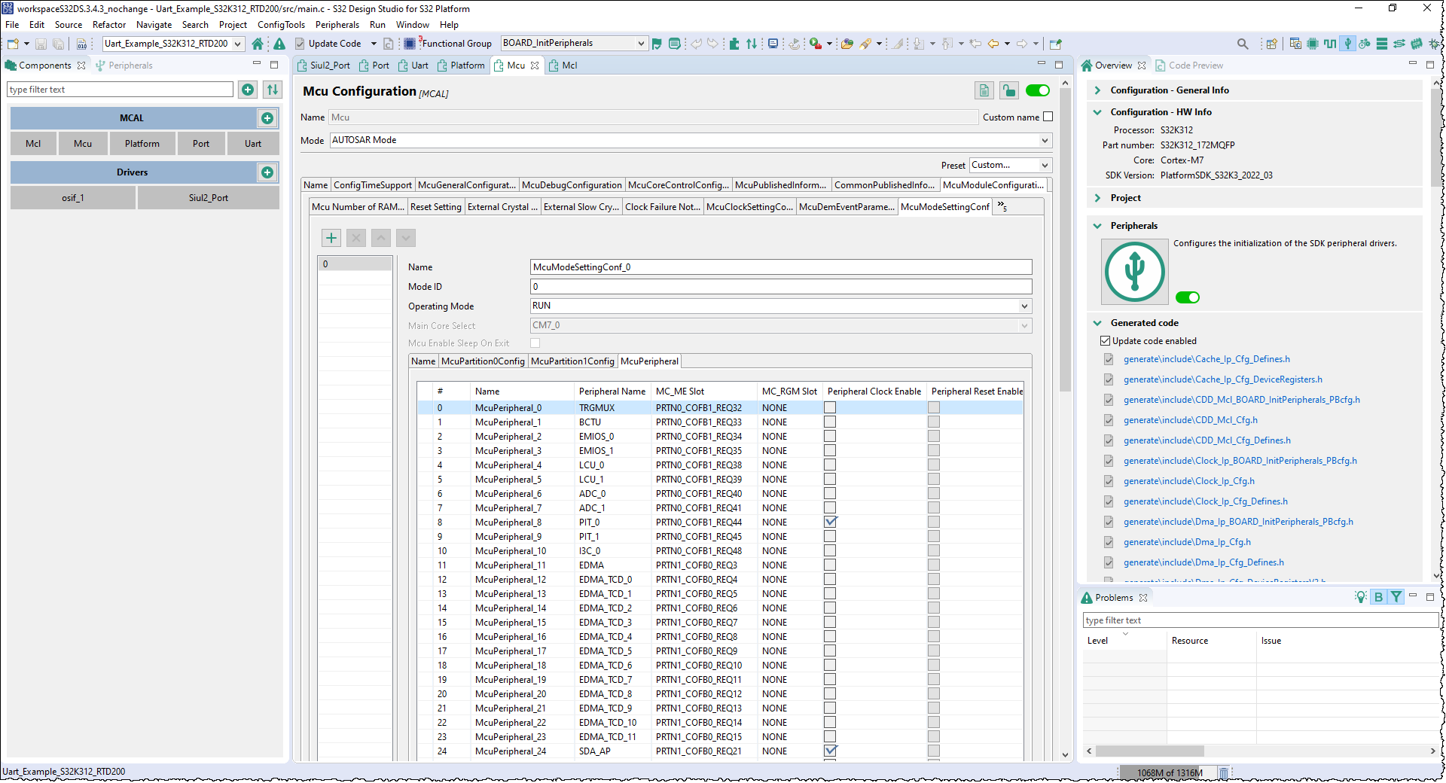
Task: Click the home icon in the main toolbar
Action: click(x=258, y=44)
